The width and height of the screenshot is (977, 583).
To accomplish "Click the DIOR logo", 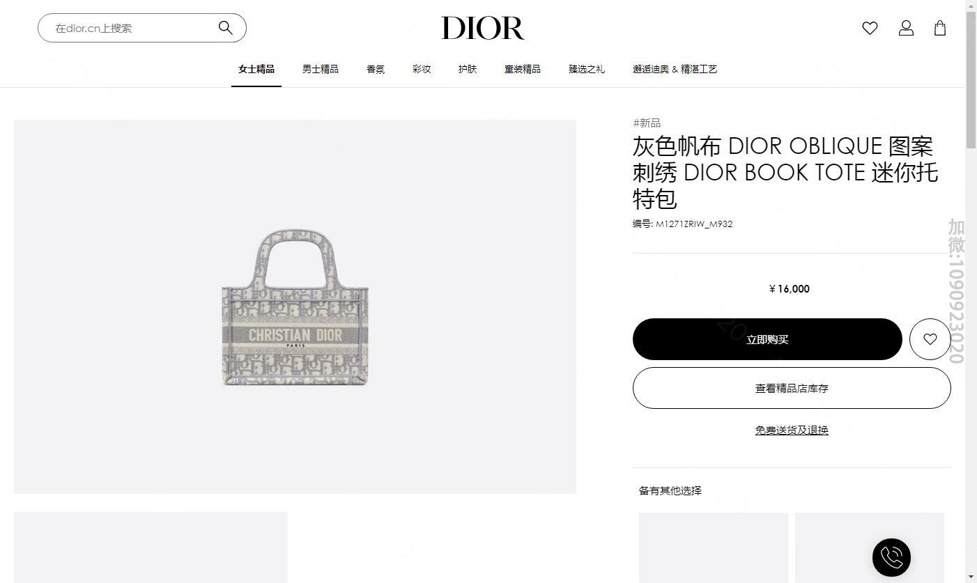I will tap(483, 29).
